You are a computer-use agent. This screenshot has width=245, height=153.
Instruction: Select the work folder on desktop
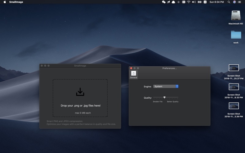[236, 35]
